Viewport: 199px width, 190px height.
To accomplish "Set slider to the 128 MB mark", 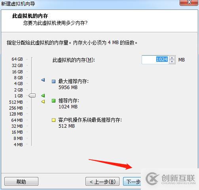I will point(32,114).
